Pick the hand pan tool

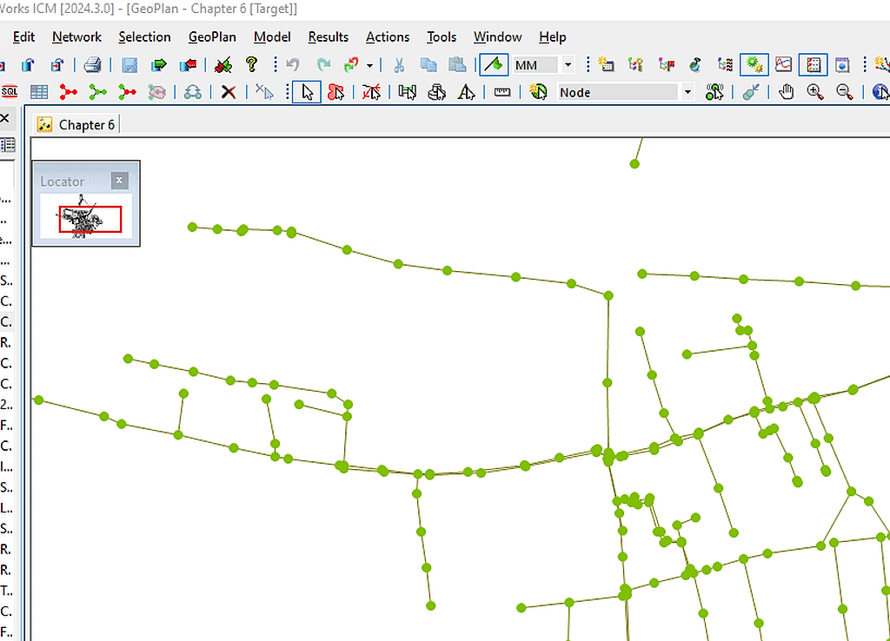pos(786,92)
